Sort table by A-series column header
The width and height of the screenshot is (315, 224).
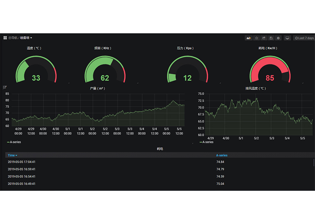point(221,155)
